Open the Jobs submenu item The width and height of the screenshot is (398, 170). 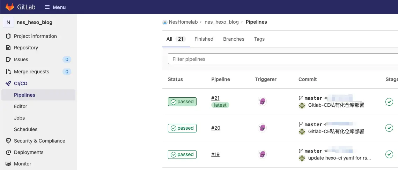click(x=19, y=118)
